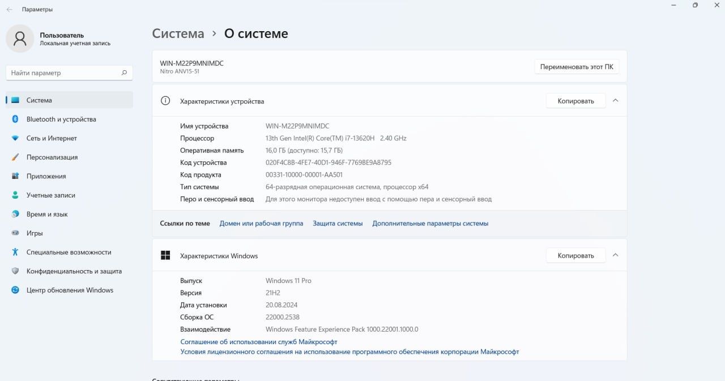
Task: Click the product code 00331-10000-00001-AA501
Action: pyautogui.click(x=304, y=175)
